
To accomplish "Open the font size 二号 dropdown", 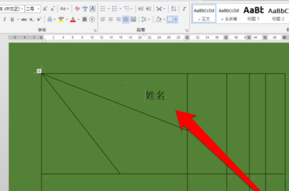I will coord(38,9).
